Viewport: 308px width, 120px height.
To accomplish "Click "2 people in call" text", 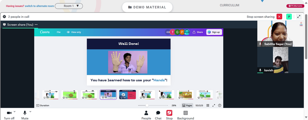I will tap(19, 17).
